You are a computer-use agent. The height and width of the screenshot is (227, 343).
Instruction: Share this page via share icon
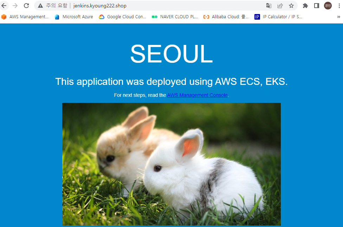tap(280, 6)
